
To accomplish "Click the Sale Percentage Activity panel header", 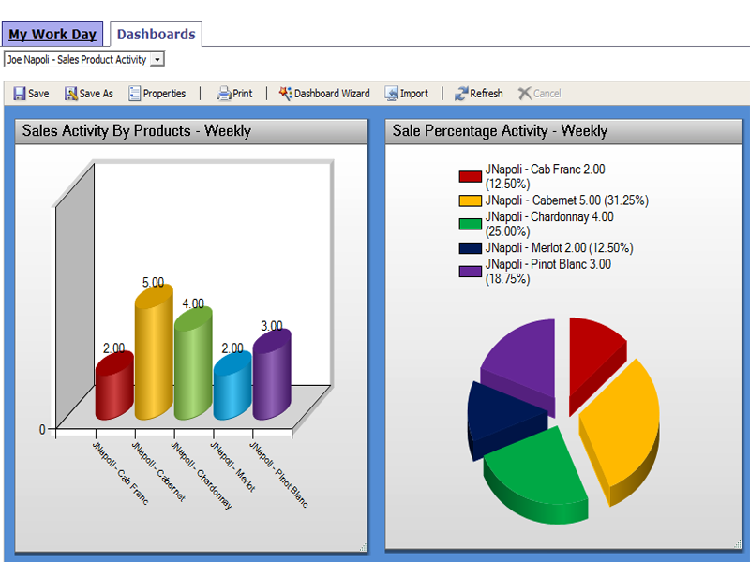I will pyautogui.click(x=562, y=131).
